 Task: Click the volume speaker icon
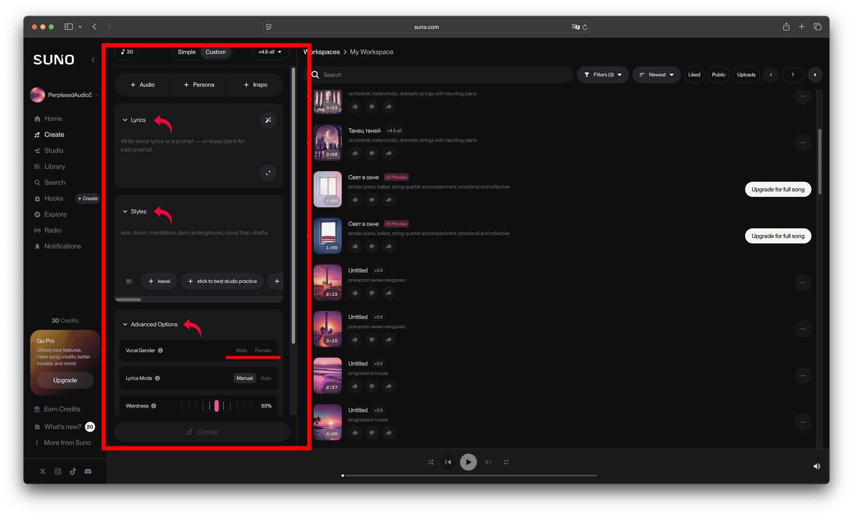(816, 466)
